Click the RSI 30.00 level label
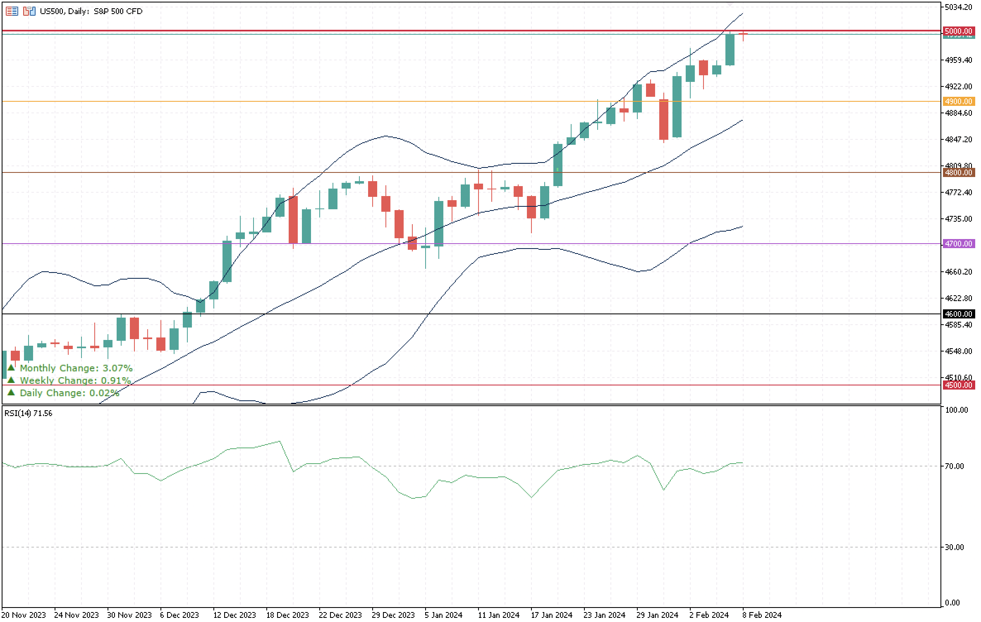981x622 pixels. [x=955, y=547]
